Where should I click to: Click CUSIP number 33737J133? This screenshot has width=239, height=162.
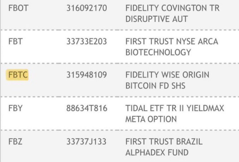click(x=86, y=142)
